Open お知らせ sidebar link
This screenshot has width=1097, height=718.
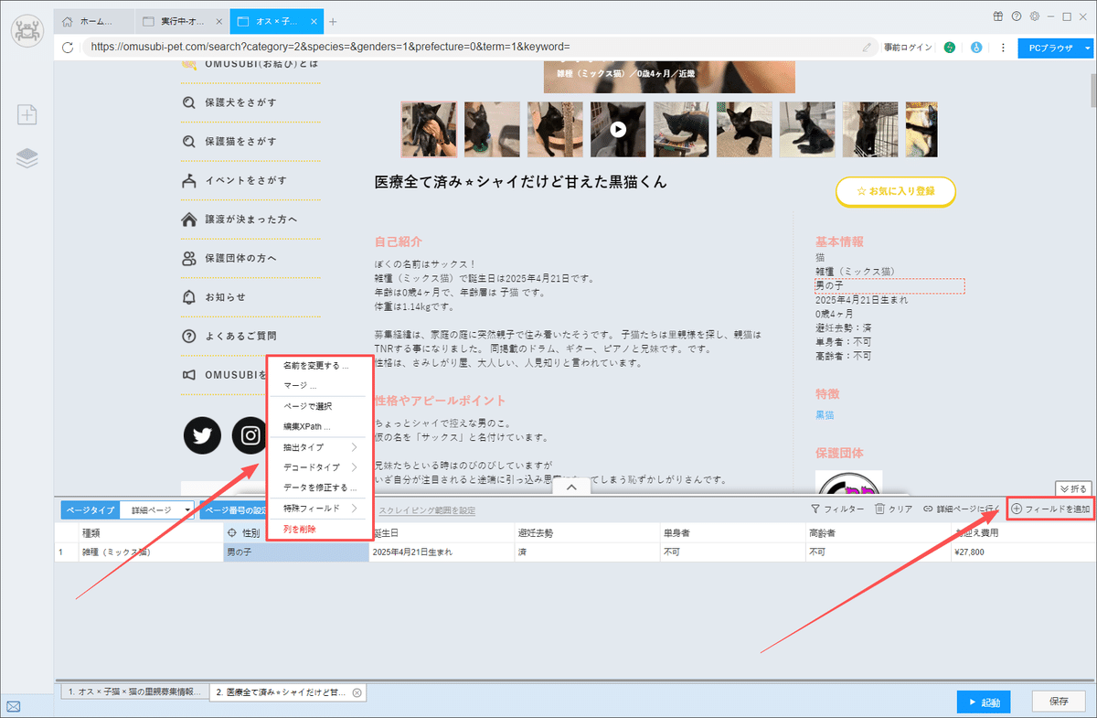[x=214, y=297]
